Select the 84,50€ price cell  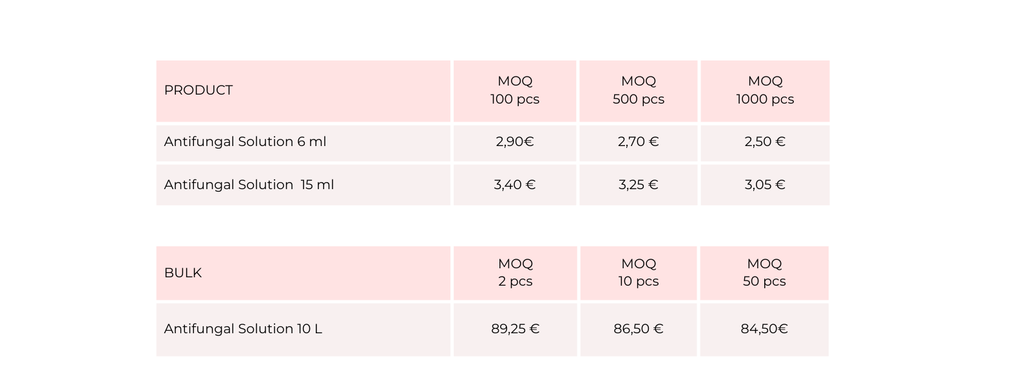(764, 329)
